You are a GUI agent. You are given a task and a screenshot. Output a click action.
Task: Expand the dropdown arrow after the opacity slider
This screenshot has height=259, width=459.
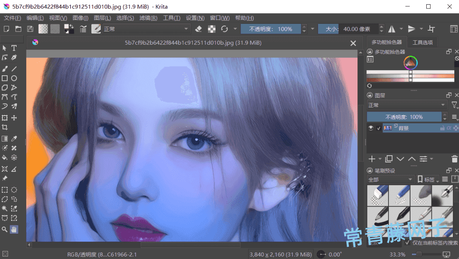point(312,29)
